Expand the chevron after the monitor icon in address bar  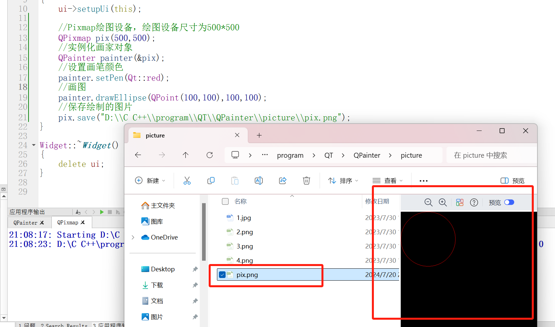point(250,155)
